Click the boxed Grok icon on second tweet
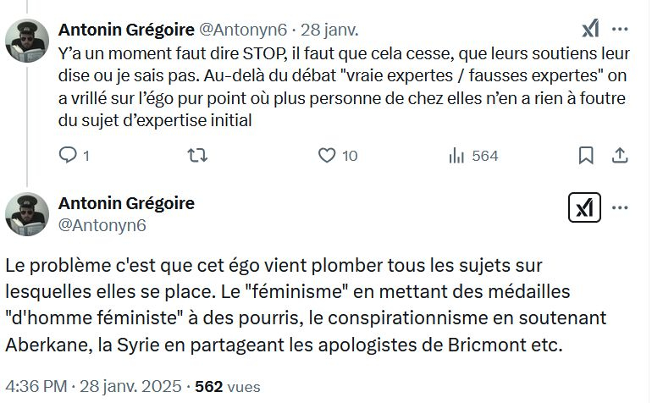 pyautogui.click(x=584, y=207)
